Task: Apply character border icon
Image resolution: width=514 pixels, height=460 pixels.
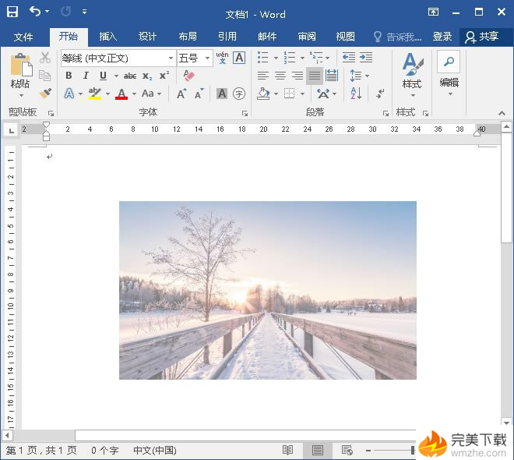Action: 240,58
